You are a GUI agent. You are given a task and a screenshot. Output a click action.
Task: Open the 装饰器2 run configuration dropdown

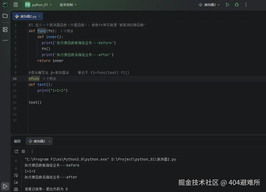(209, 5)
